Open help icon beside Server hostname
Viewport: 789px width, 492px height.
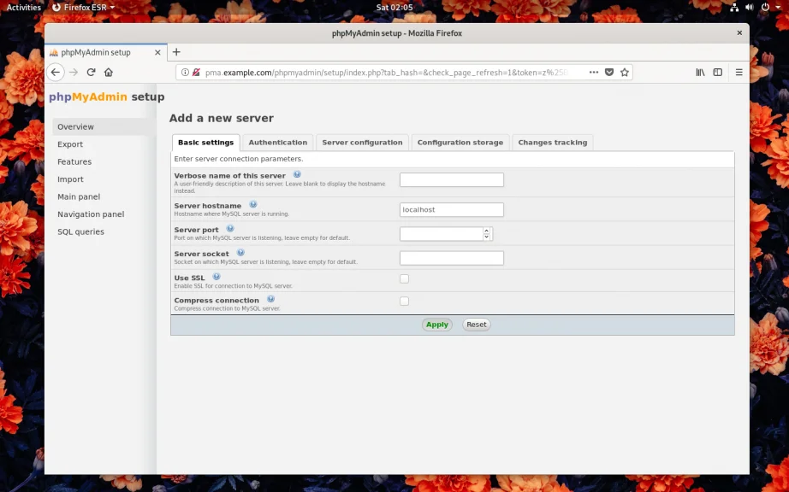click(x=253, y=204)
